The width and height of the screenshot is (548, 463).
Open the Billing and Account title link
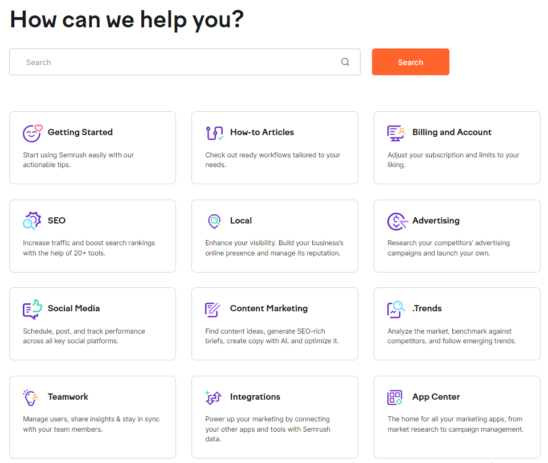point(452,132)
